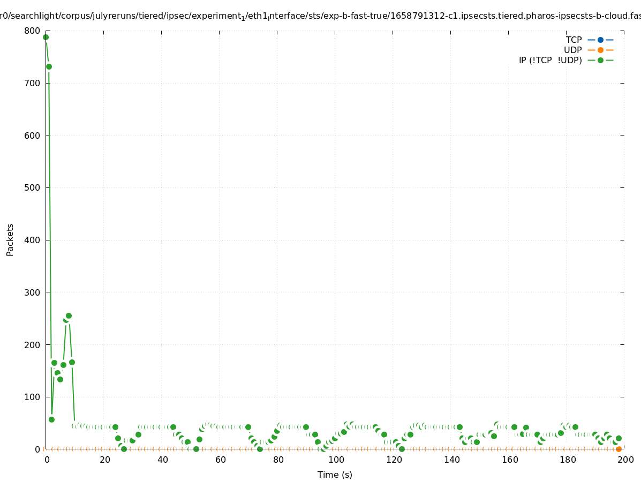Viewport: 641px width, 482px height.
Task: Click the Time (s) x-axis label
Action: pyautogui.click(x=335, y=475)
